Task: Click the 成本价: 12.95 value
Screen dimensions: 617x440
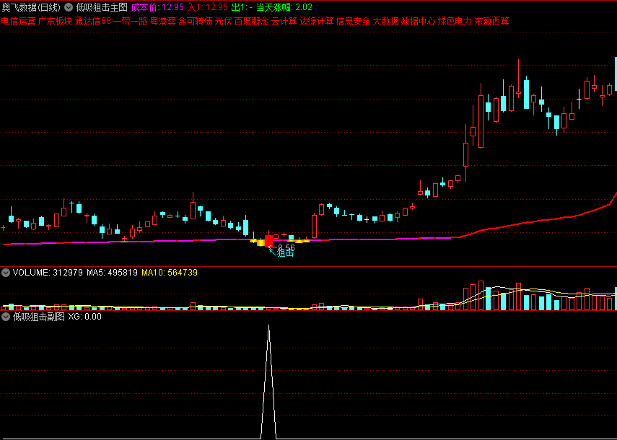Action: click(157, 7)
